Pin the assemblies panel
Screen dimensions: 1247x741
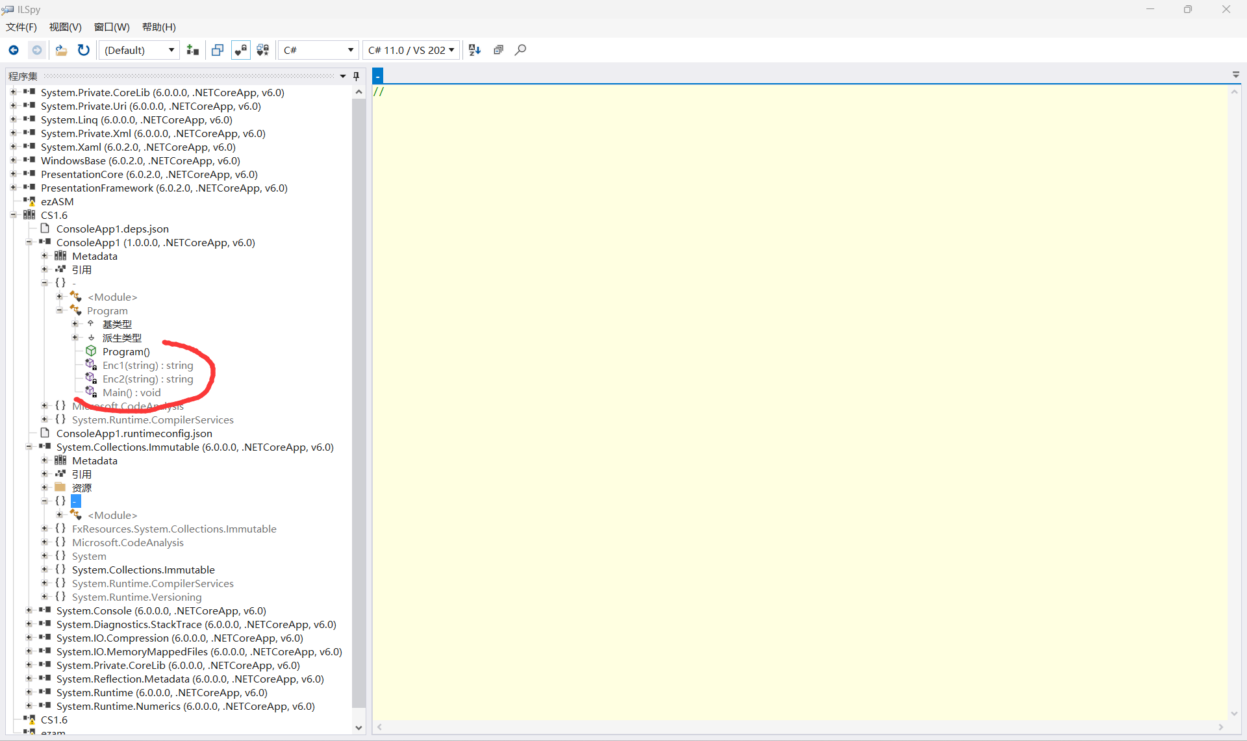point(356,76)
